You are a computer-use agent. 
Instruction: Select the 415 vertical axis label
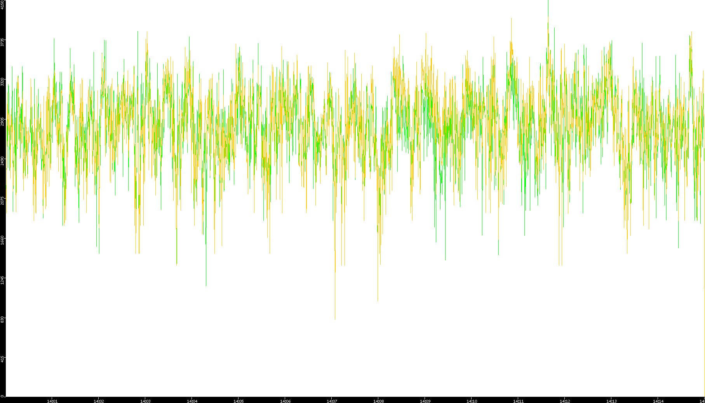[x=3, y=358]
